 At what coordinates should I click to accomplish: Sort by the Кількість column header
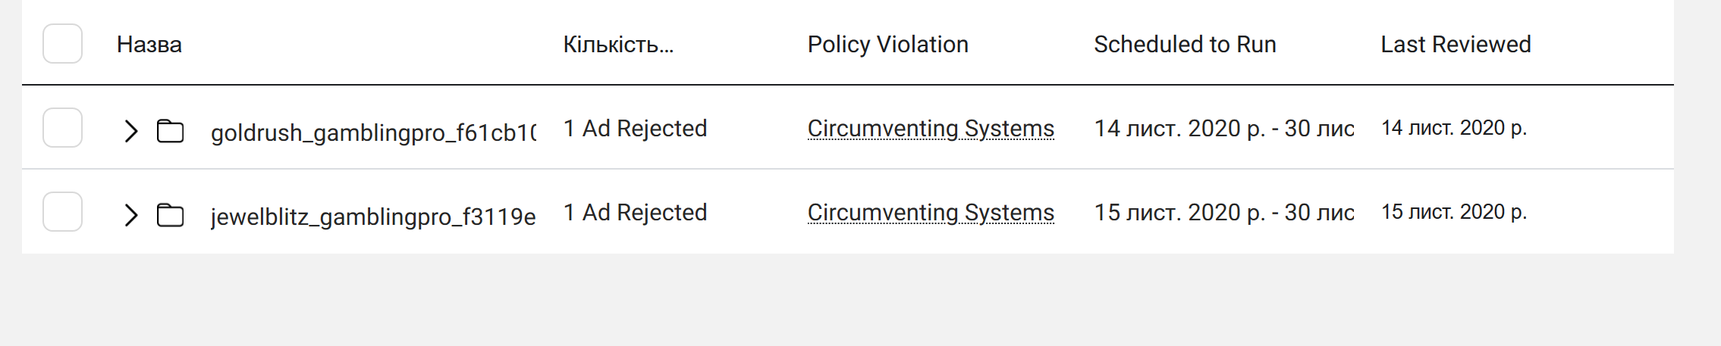pos(618,45)
